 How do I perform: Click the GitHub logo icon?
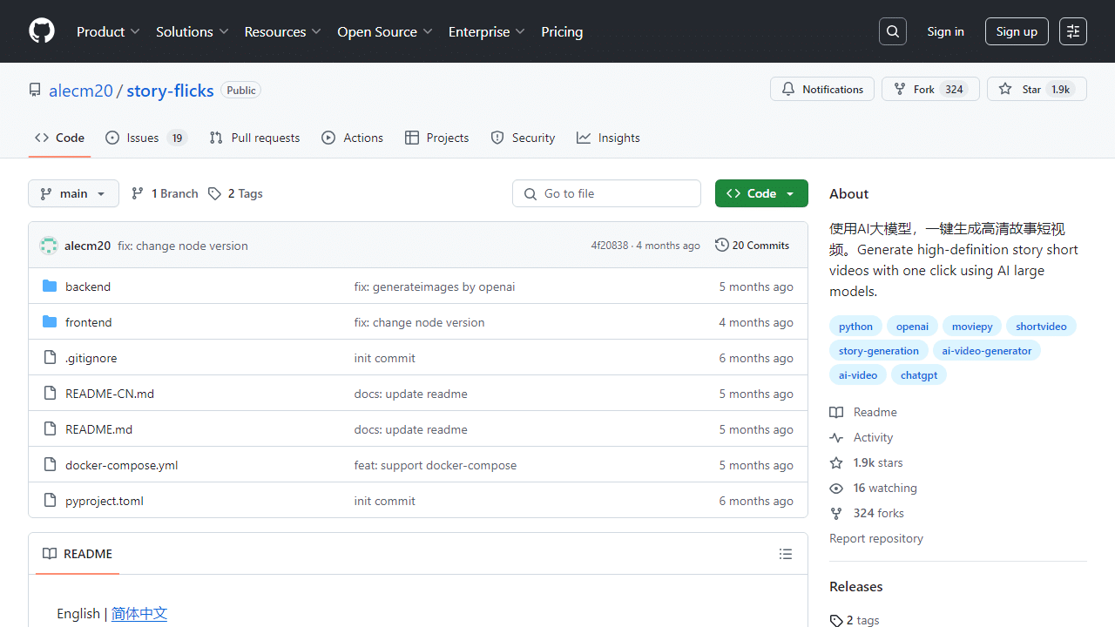pyautogui.click(x=42, y=31)
